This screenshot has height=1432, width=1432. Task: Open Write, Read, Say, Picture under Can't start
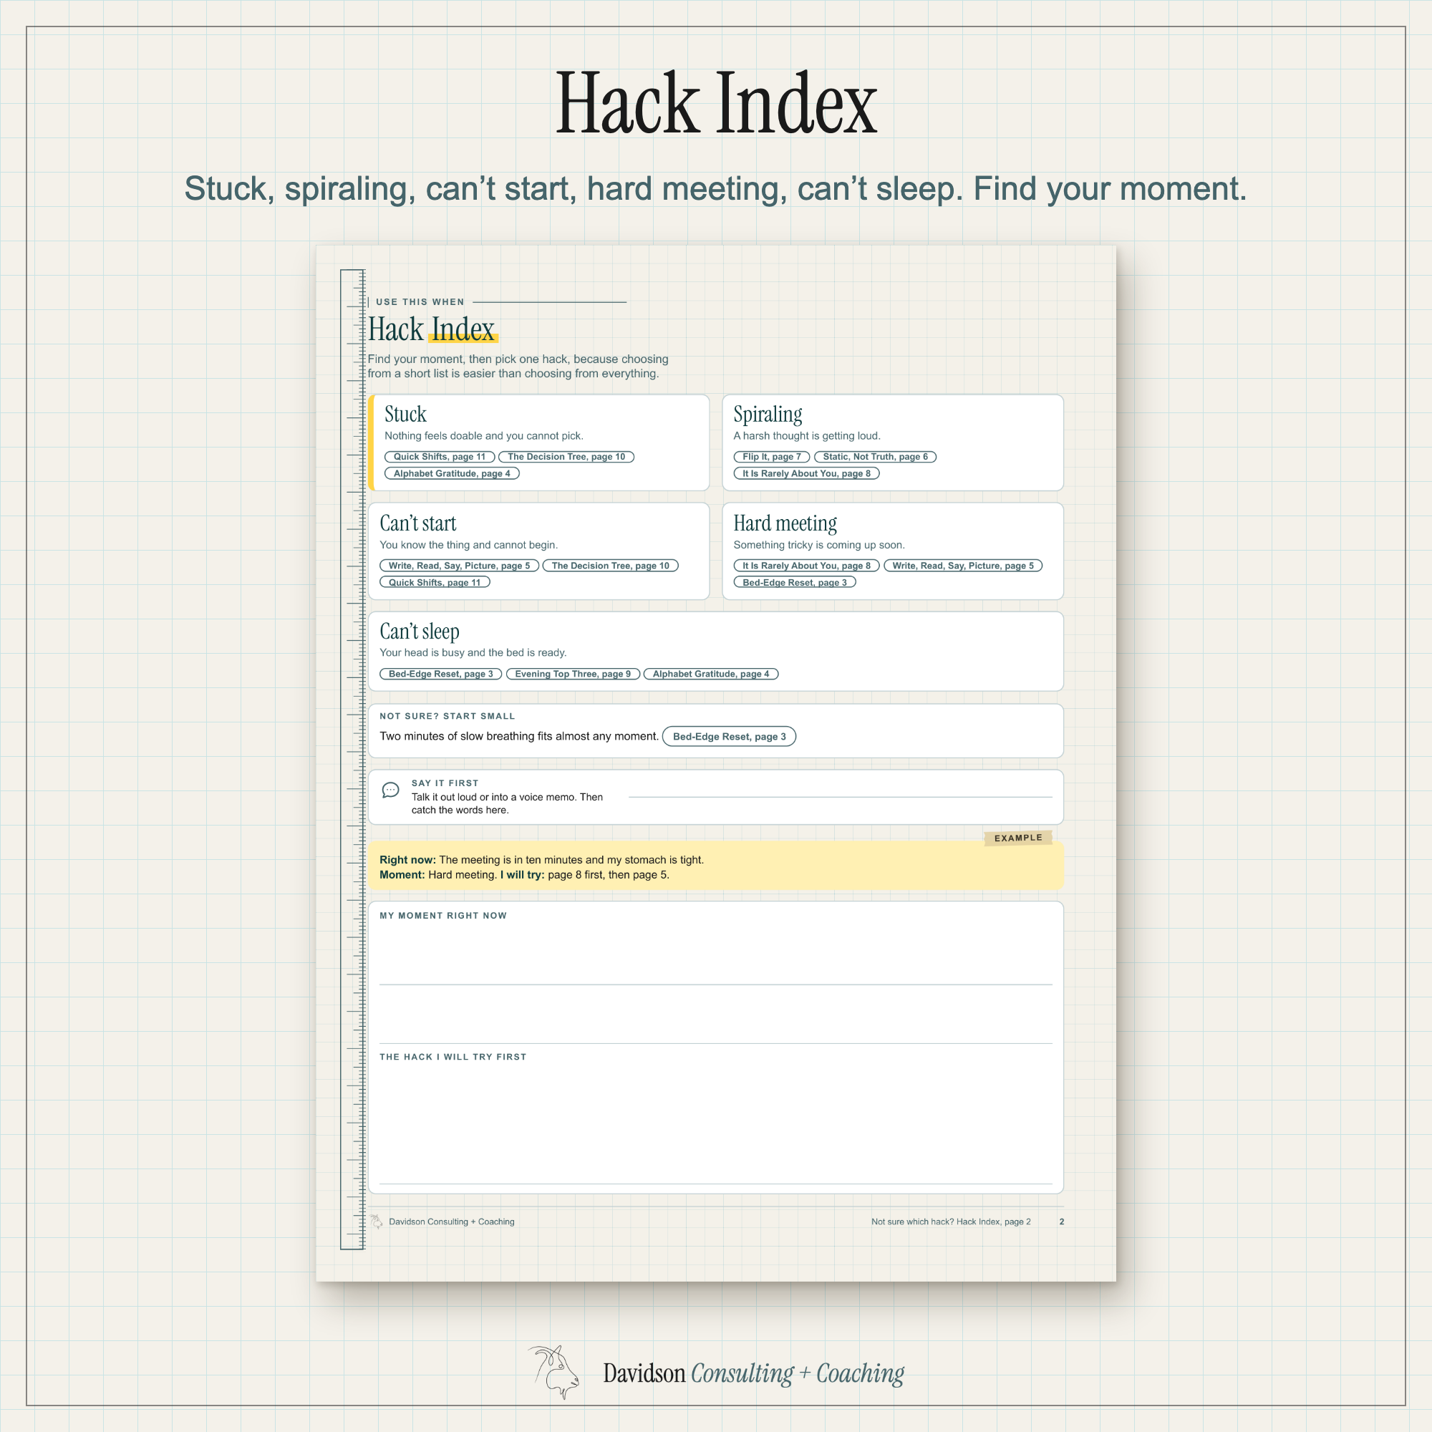(460, 566)
